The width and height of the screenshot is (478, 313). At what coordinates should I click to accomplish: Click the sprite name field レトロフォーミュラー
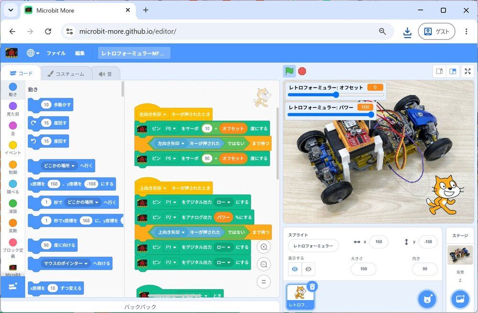pos(313,246)
